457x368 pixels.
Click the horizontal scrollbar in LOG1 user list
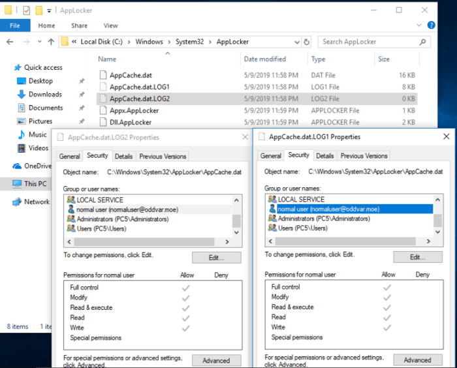tap(346, 240)
